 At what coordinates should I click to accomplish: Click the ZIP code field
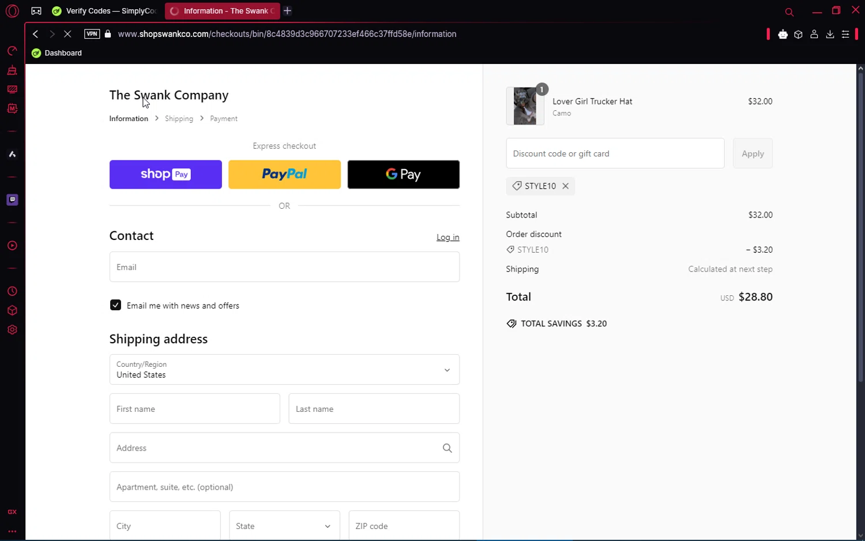click(x=404, y=526)
